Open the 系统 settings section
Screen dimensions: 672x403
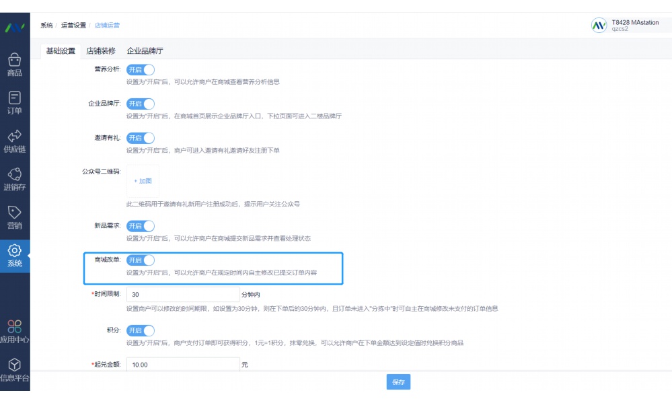pos(15,254)
